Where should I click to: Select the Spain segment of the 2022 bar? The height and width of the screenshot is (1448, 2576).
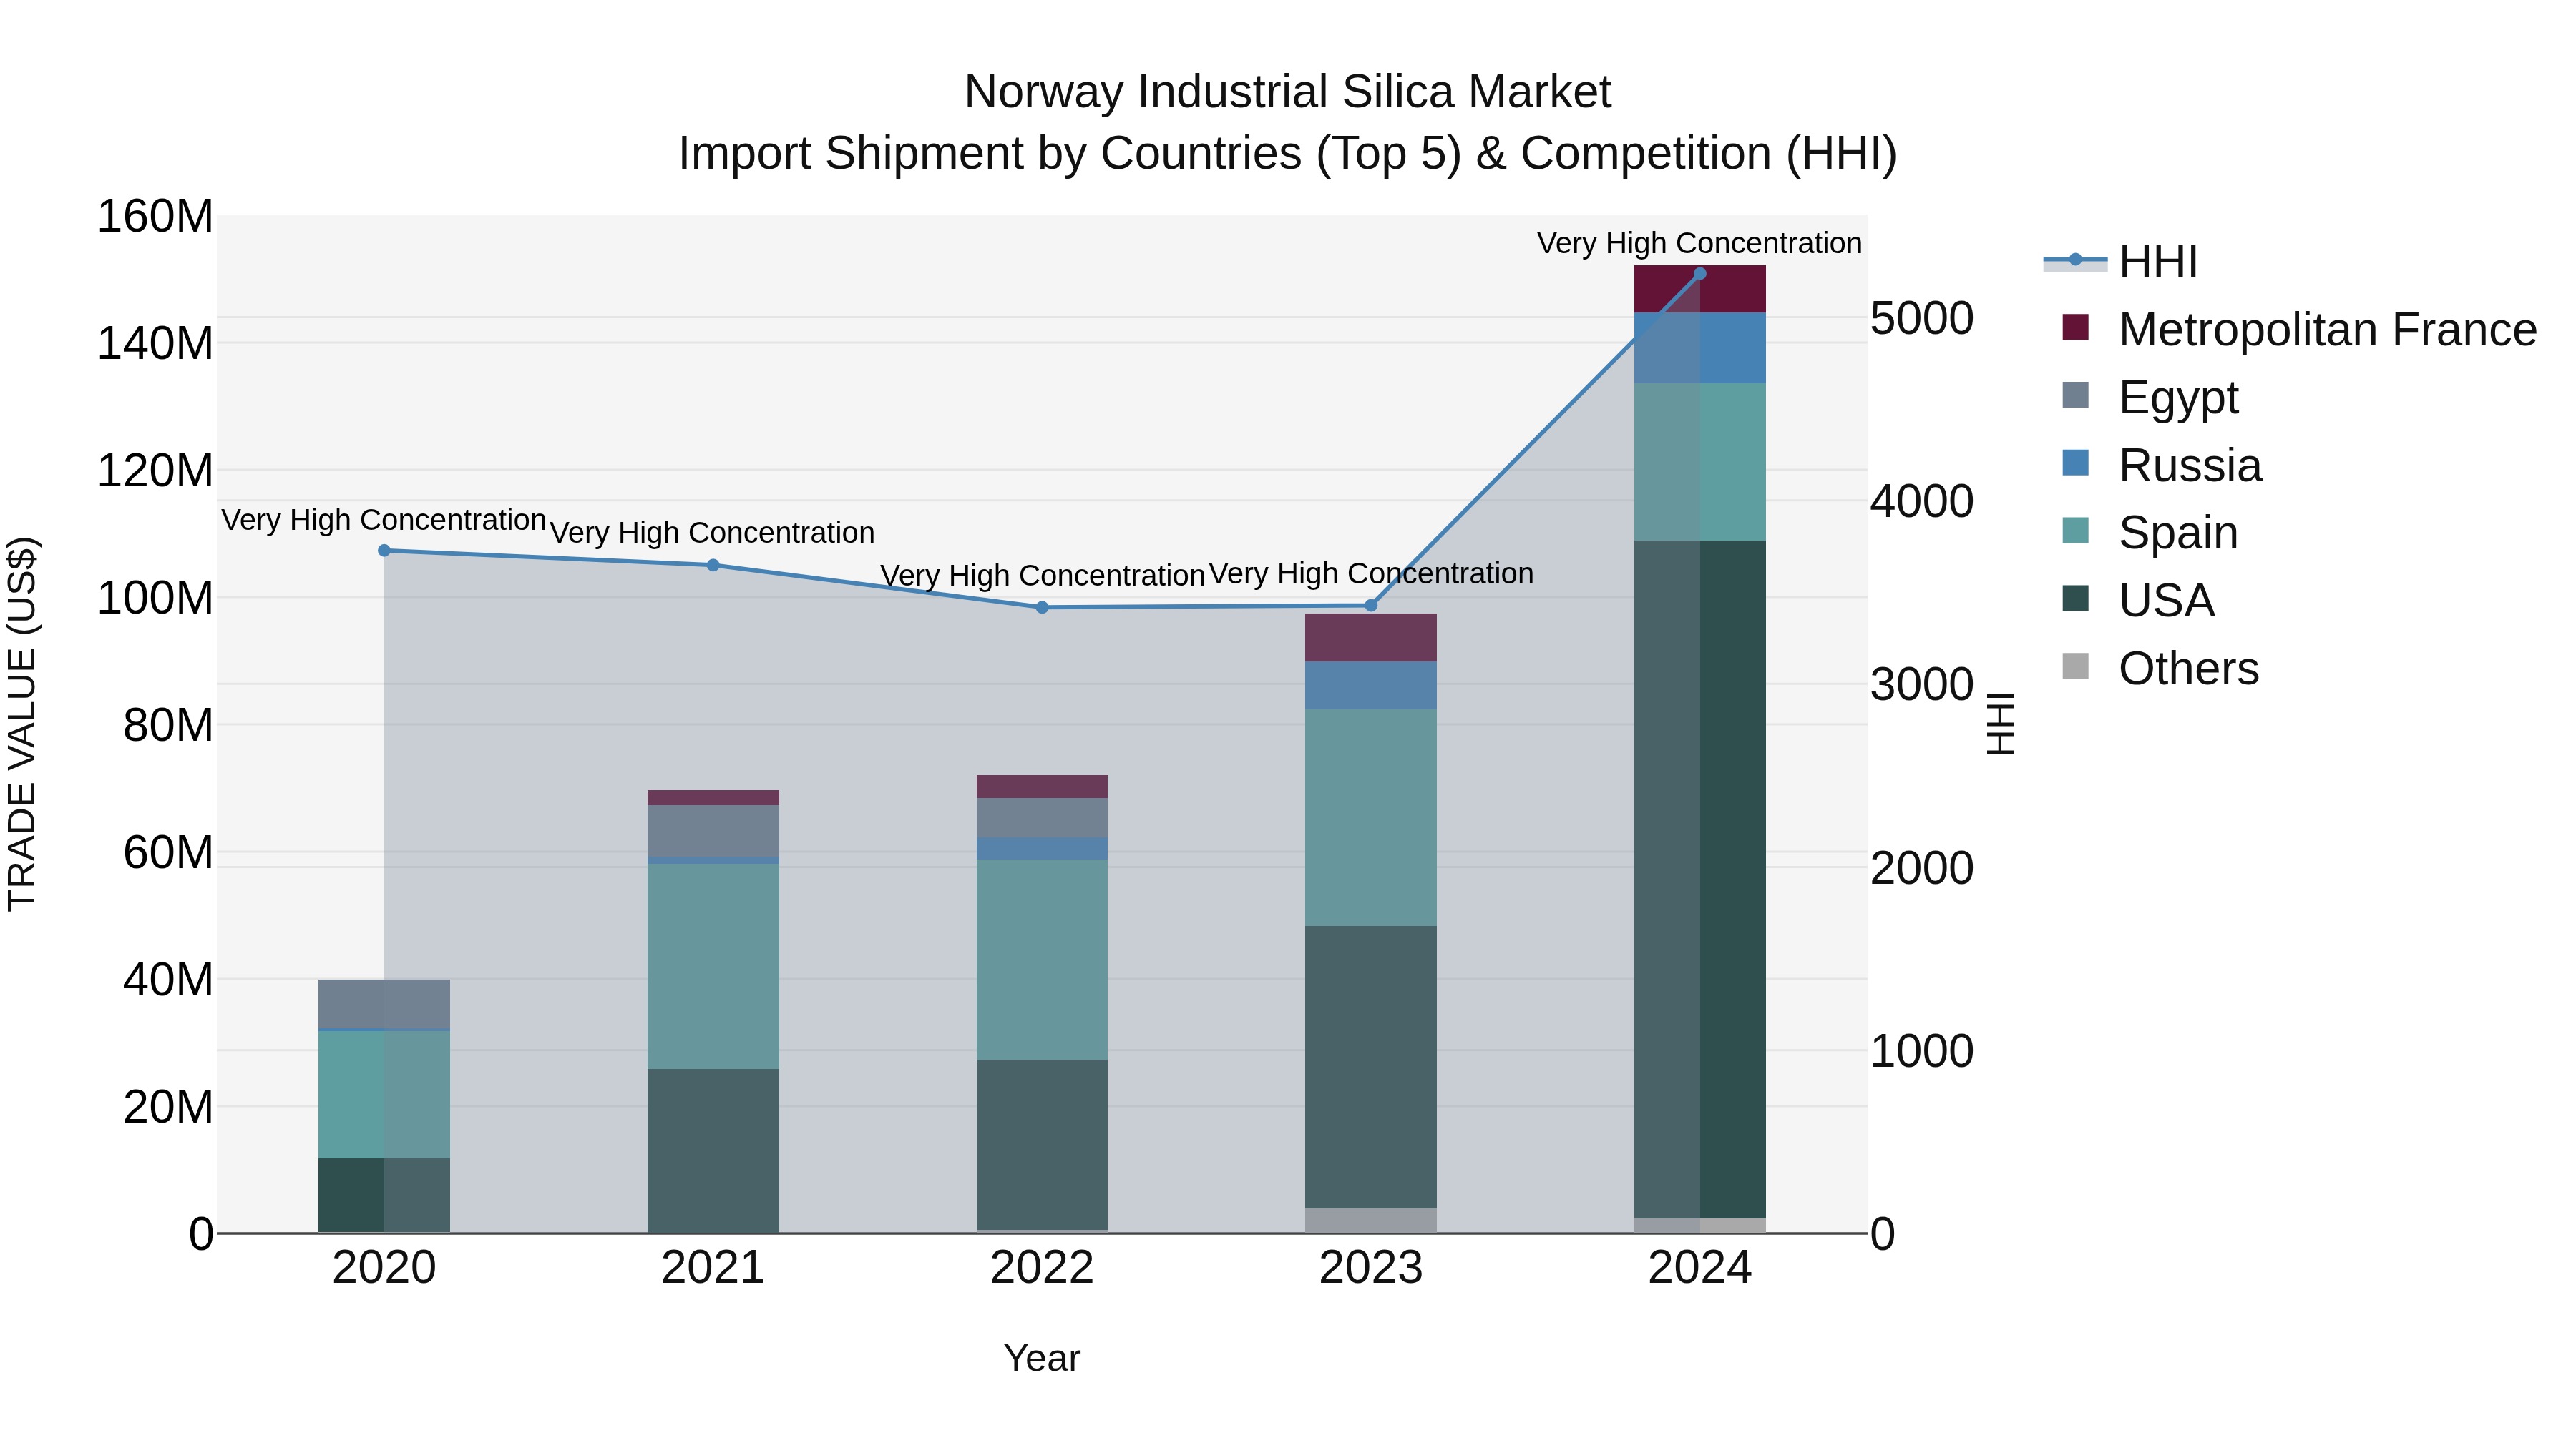pos(1042,960)
